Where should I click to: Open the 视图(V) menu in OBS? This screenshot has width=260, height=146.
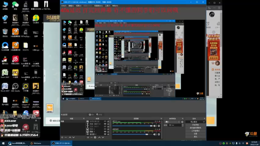(79, 6)
